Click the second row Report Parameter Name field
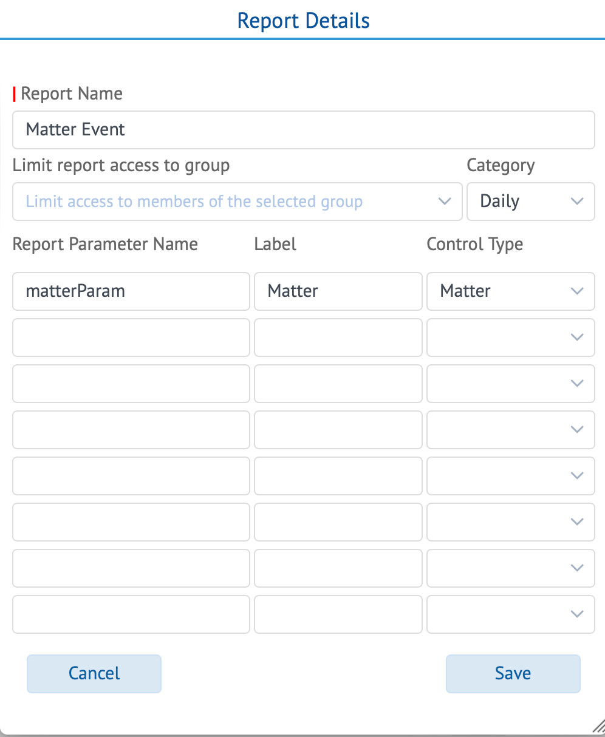605x737 pixels. 131,338
